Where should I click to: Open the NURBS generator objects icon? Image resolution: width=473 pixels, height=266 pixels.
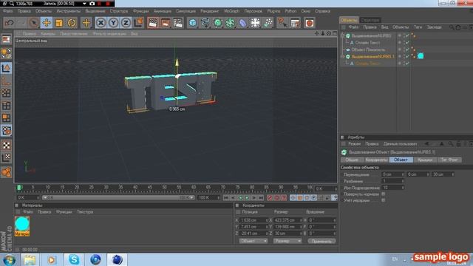point(217,23)
